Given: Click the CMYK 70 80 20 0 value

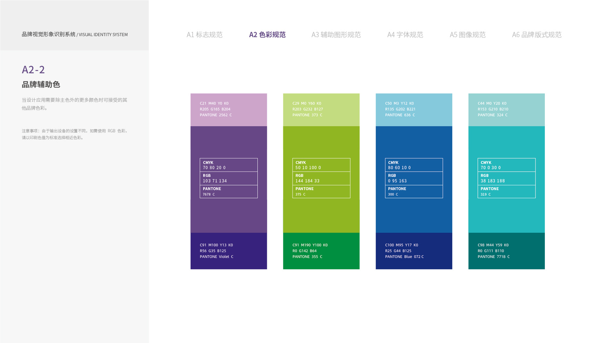Looking at the screenshot, I should click(x=214, y=167).
